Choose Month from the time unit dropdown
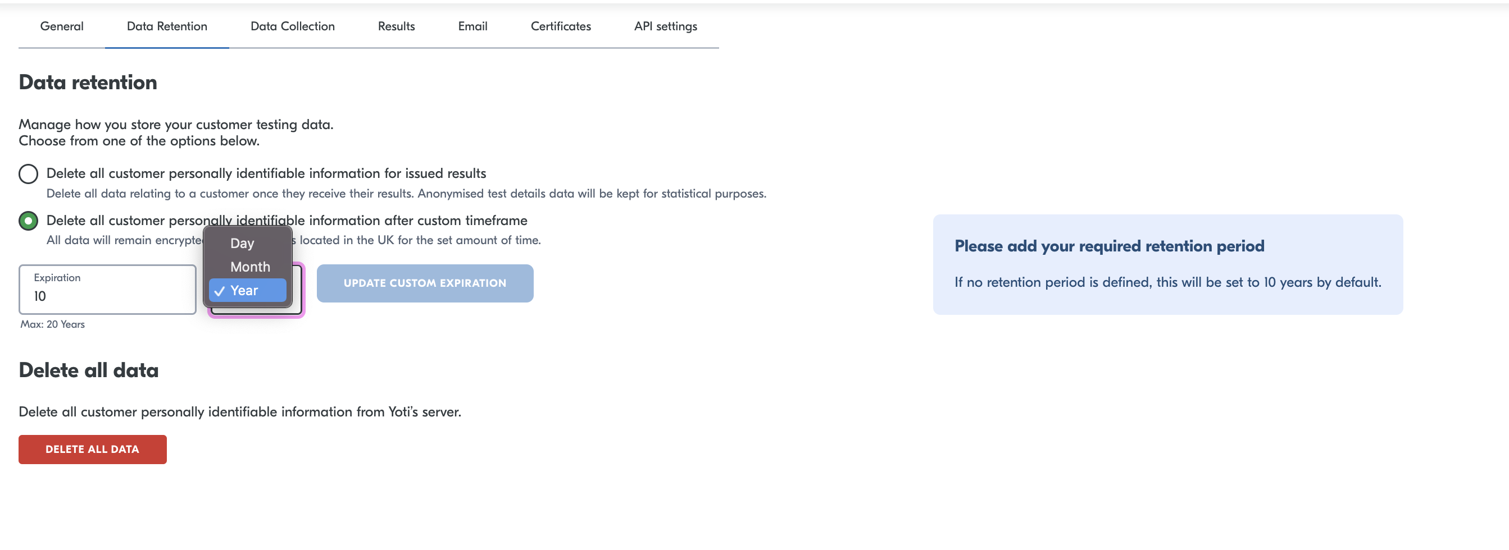The width and height of the screenshot is (1509, 550). click(247, 267)
